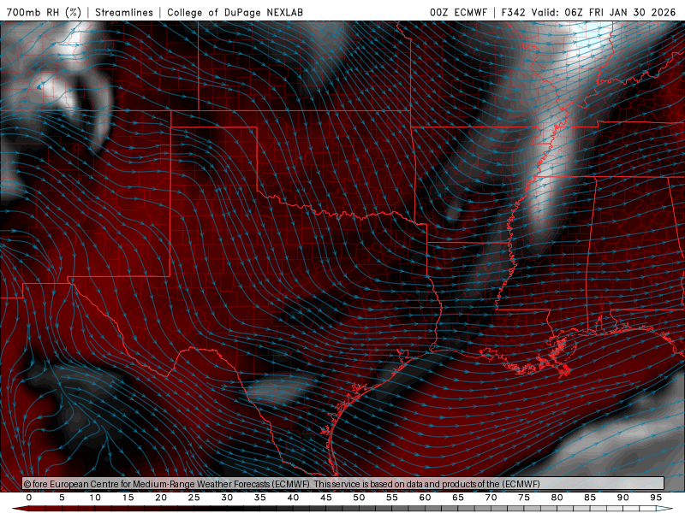Click the '40' value on the RH scale
Viewport: 685px width, 513px height.
pos(293,498)
